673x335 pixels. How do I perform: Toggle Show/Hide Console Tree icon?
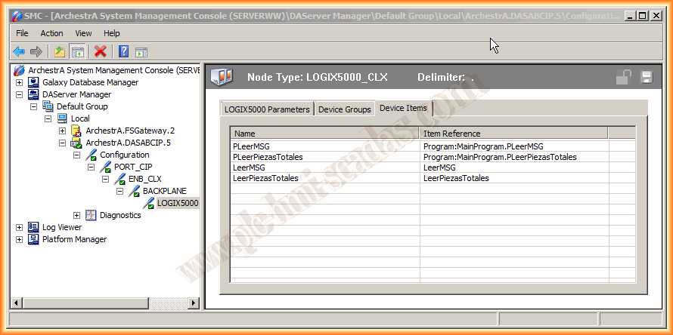pos(77,51)
